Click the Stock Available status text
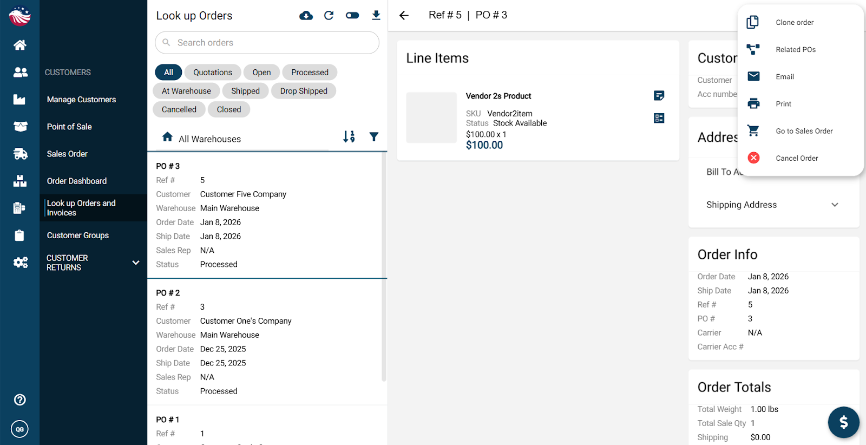The height and width of the screenshot is (445, 866). (x=520, y=123)
